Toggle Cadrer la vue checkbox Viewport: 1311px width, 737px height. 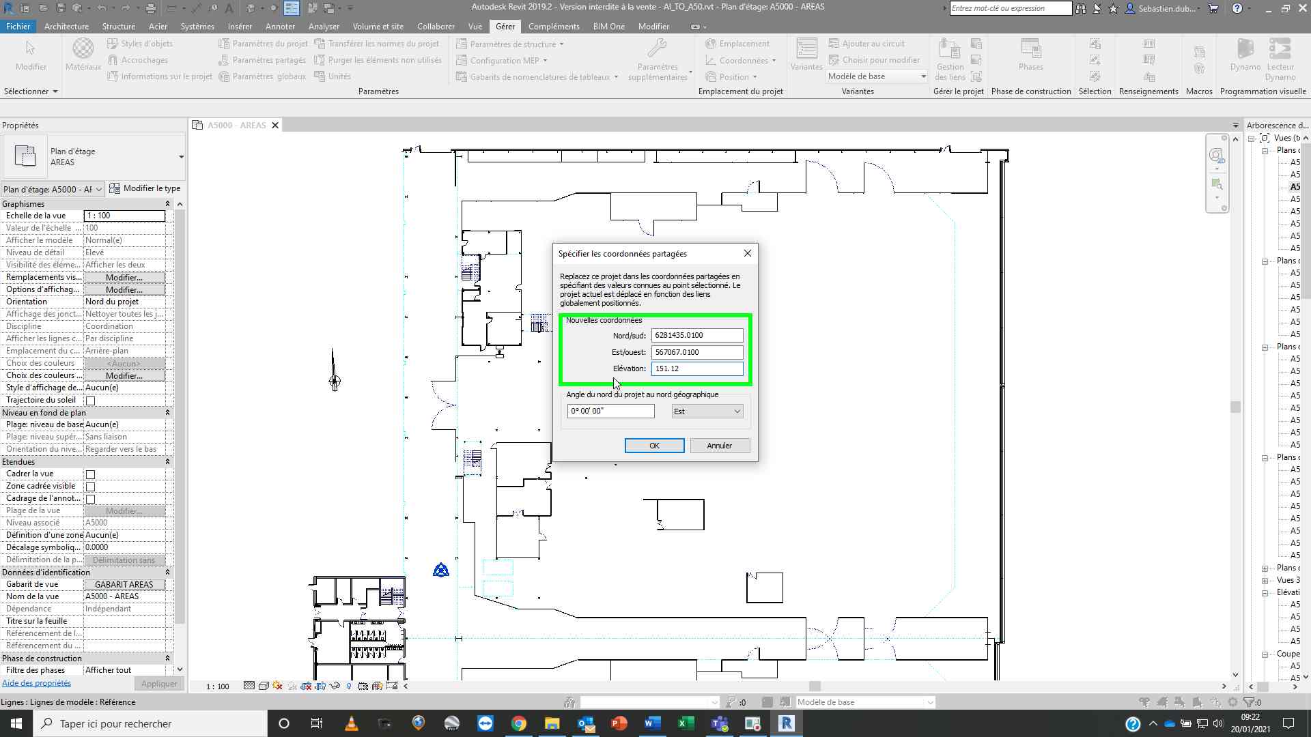(90, 474)
